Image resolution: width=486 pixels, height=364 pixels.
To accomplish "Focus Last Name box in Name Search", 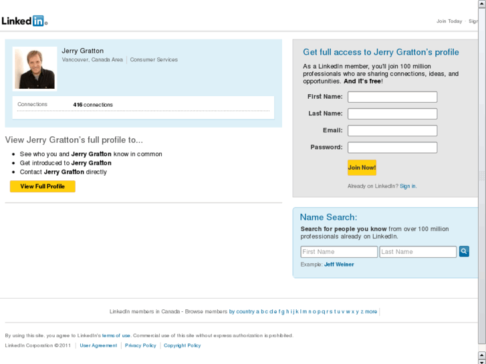I will click(x=418, y=252).
